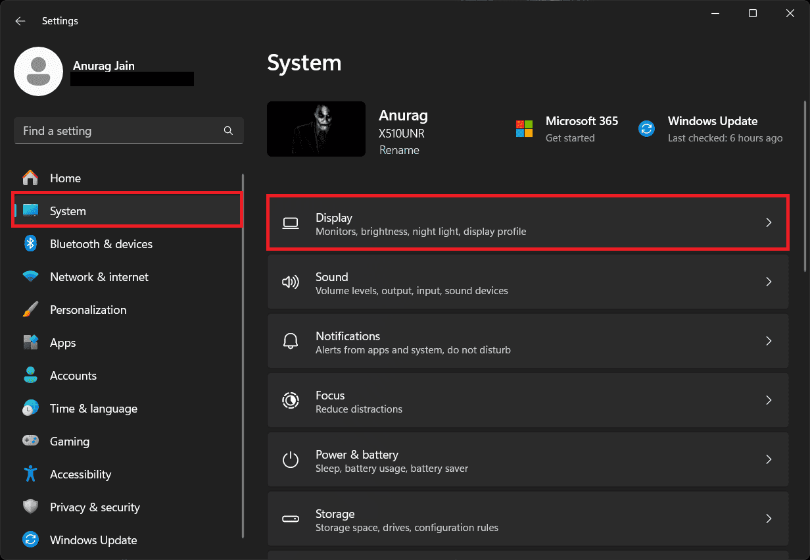Screen dimensions: 810x560
Task: Click the device wallpaper thumbnail
Action: [316, 129]
